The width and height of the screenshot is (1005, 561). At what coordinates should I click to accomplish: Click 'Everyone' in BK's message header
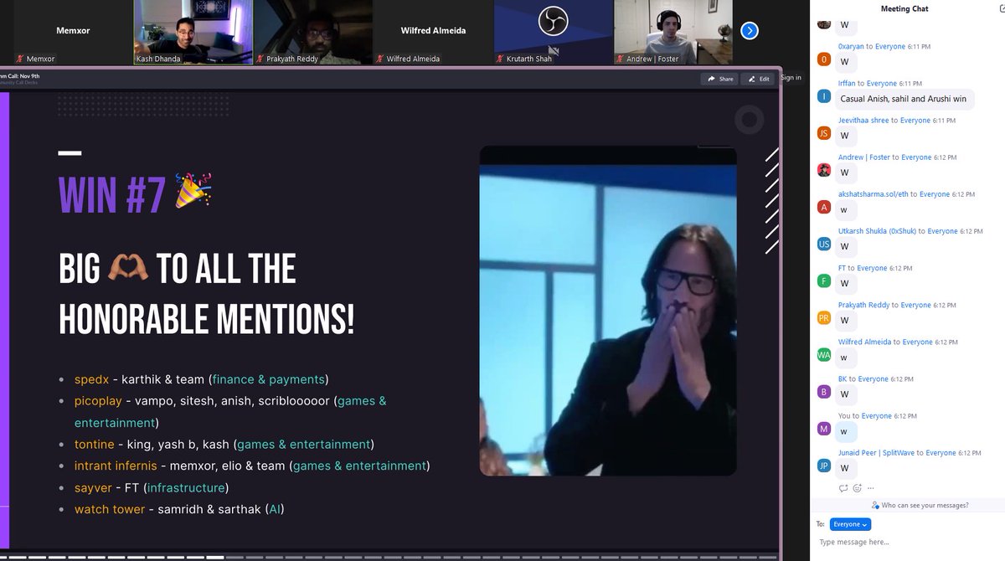click(873, 379)
